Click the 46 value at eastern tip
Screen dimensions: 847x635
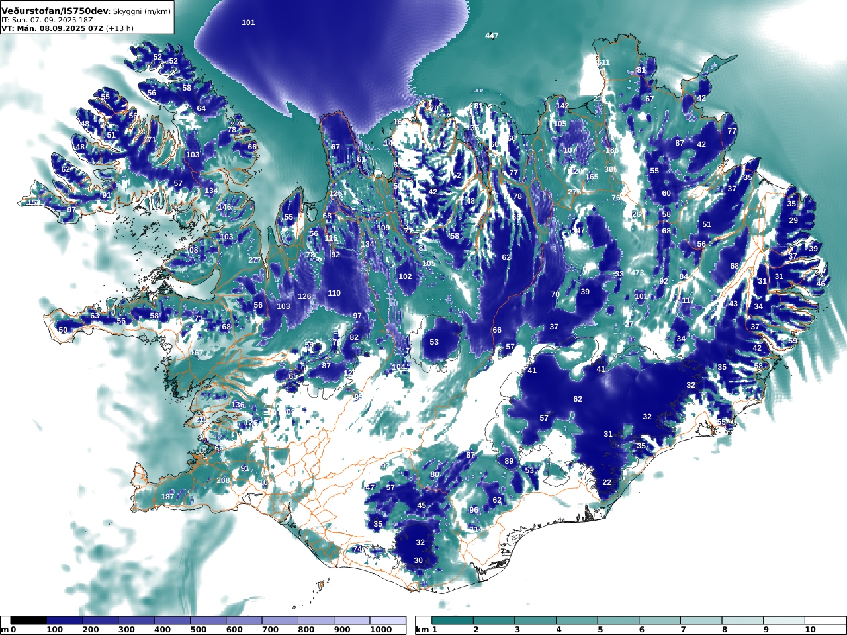tap(821, 284)
